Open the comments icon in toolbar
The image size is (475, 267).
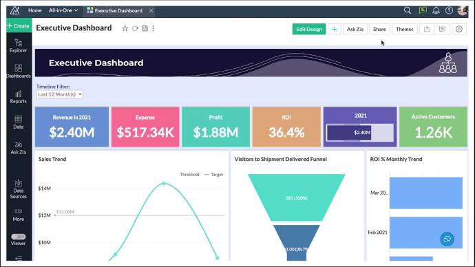(442, 29)
